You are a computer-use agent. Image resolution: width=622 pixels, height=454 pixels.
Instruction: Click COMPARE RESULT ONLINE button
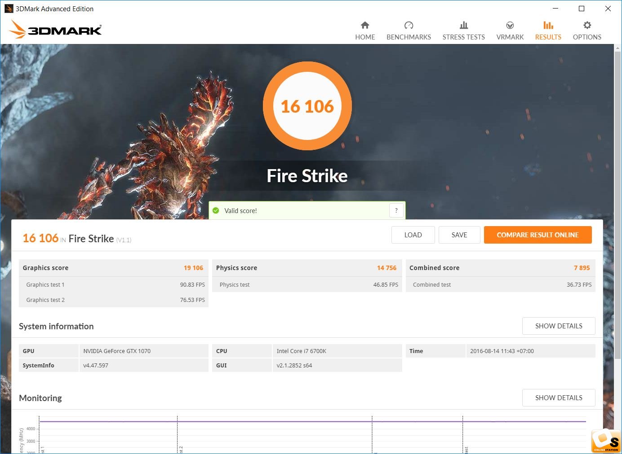pos(538,235)
